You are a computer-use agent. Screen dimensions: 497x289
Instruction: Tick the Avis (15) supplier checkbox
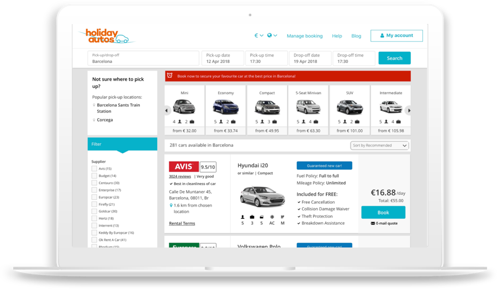point(94,169)
